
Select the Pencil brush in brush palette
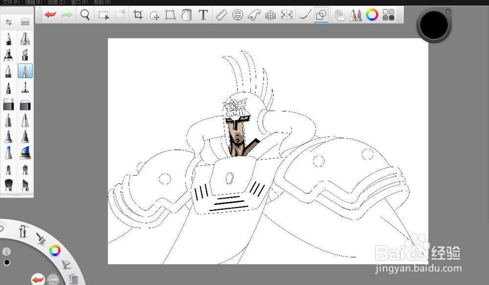pos(8,39)
